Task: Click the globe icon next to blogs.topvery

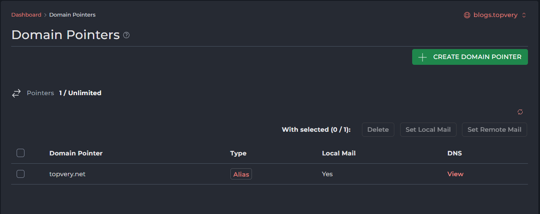Action: point(467,15)
